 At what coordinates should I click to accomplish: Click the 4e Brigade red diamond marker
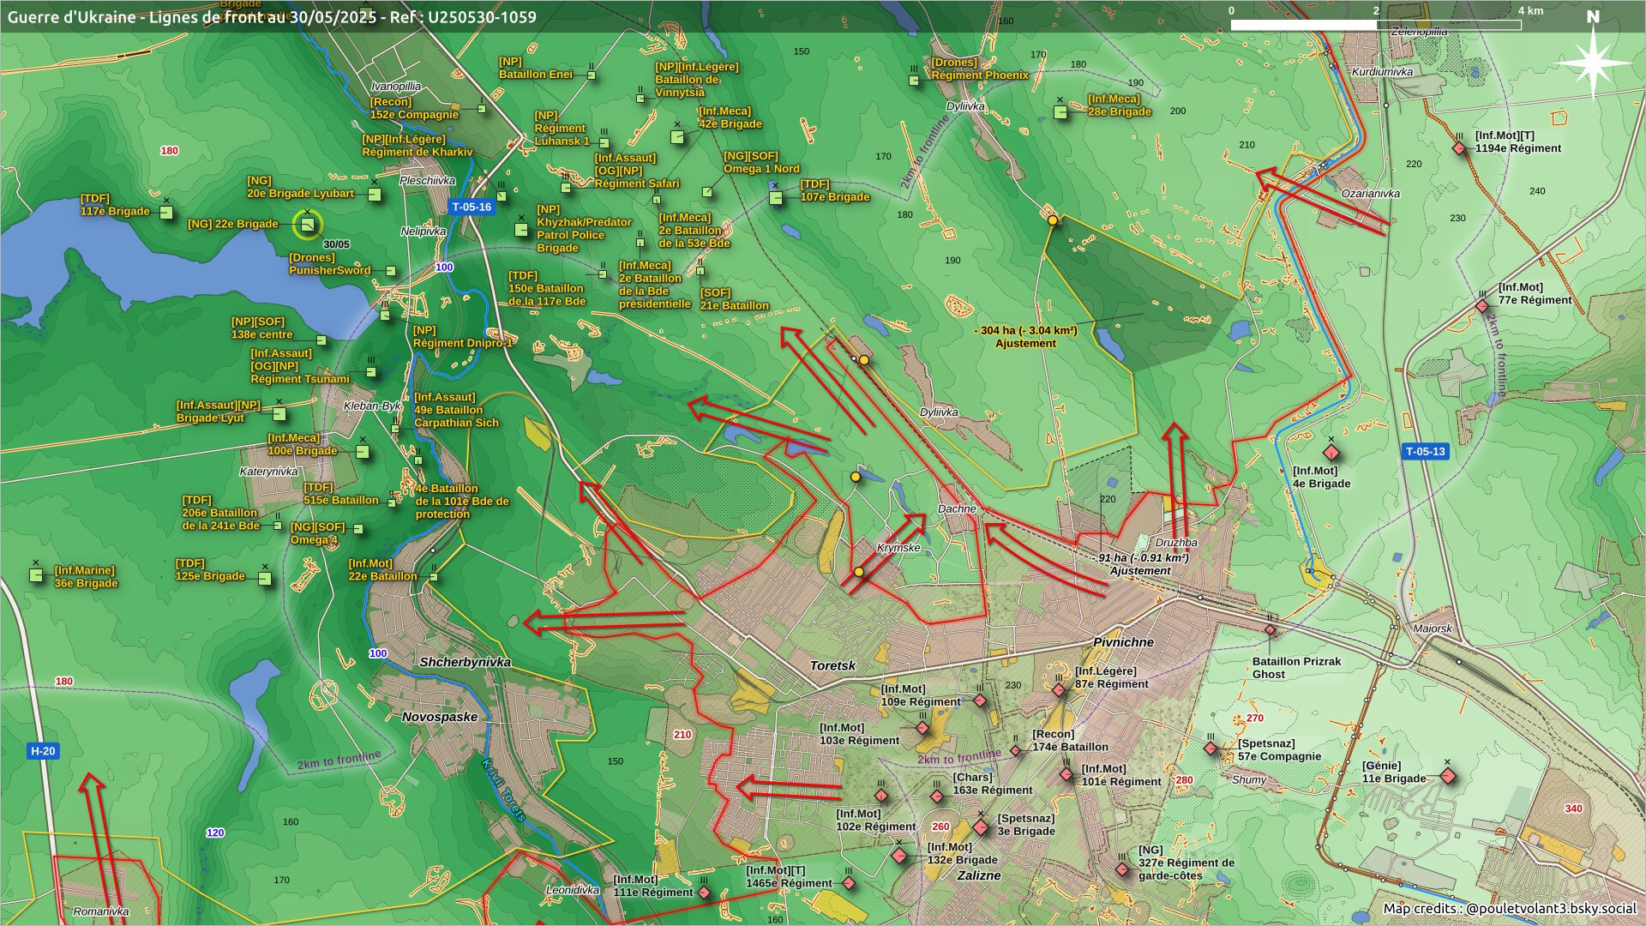1331,453
